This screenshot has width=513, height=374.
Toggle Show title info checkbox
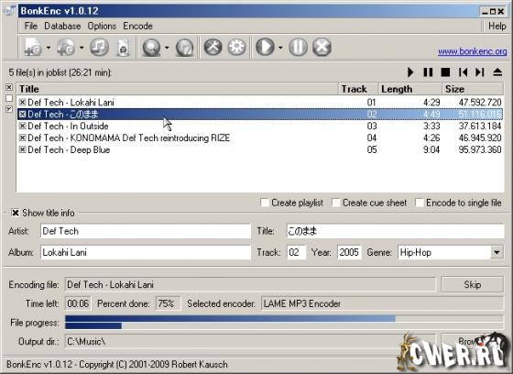click(15, 213)
